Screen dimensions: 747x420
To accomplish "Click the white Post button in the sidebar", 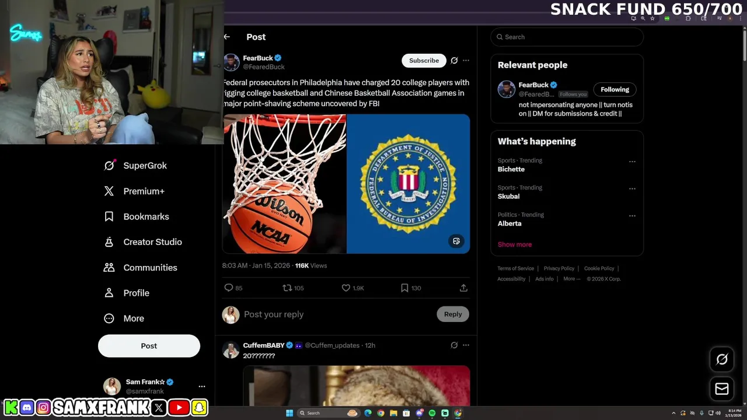I will click(x=149, y=346).
